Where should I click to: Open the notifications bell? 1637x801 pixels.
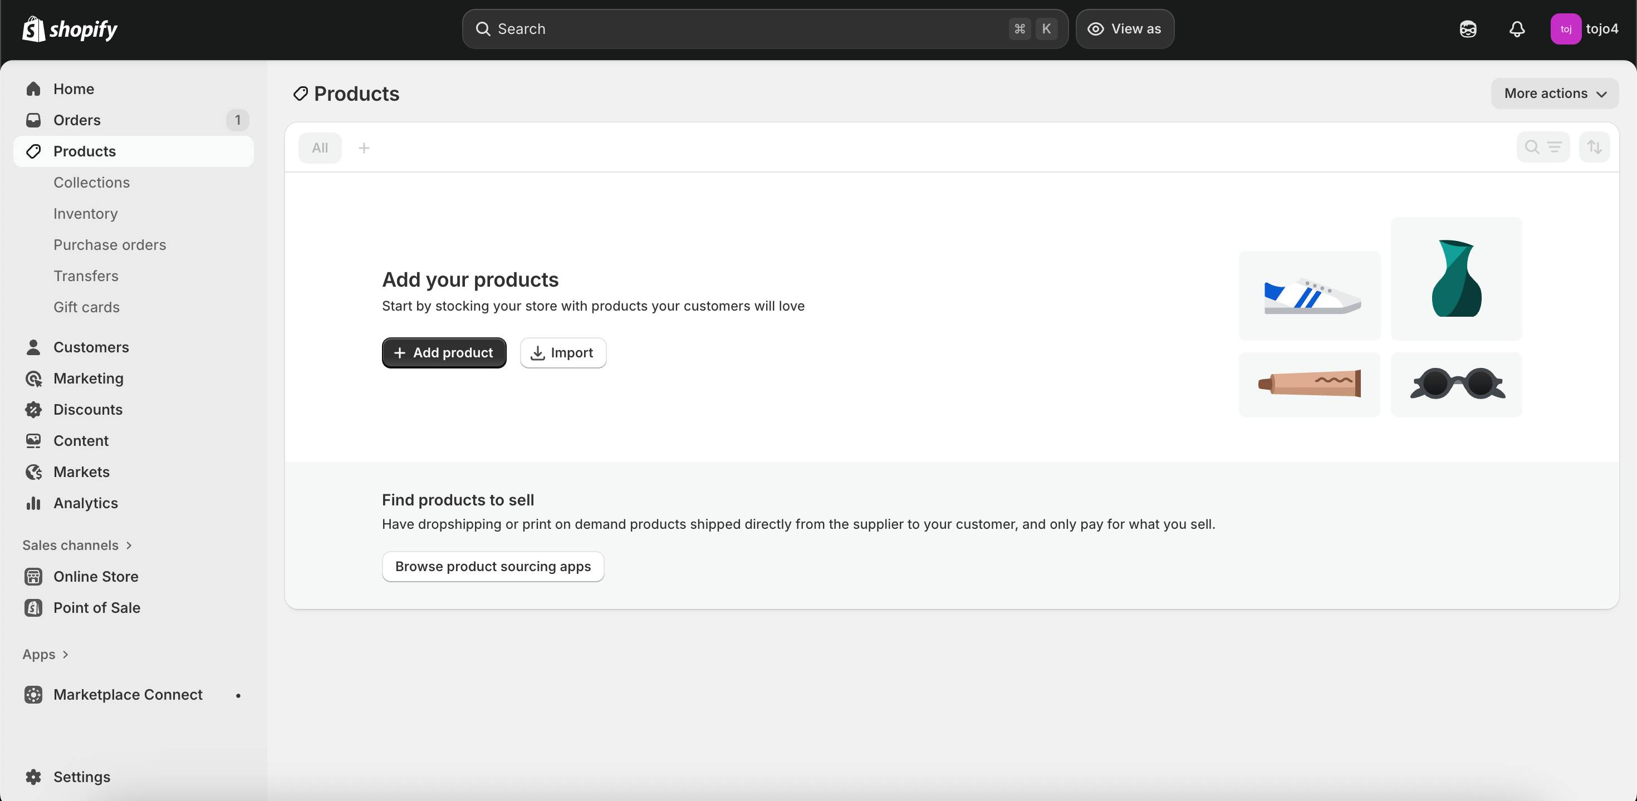pyautogui.click(x=1517, y=29)
